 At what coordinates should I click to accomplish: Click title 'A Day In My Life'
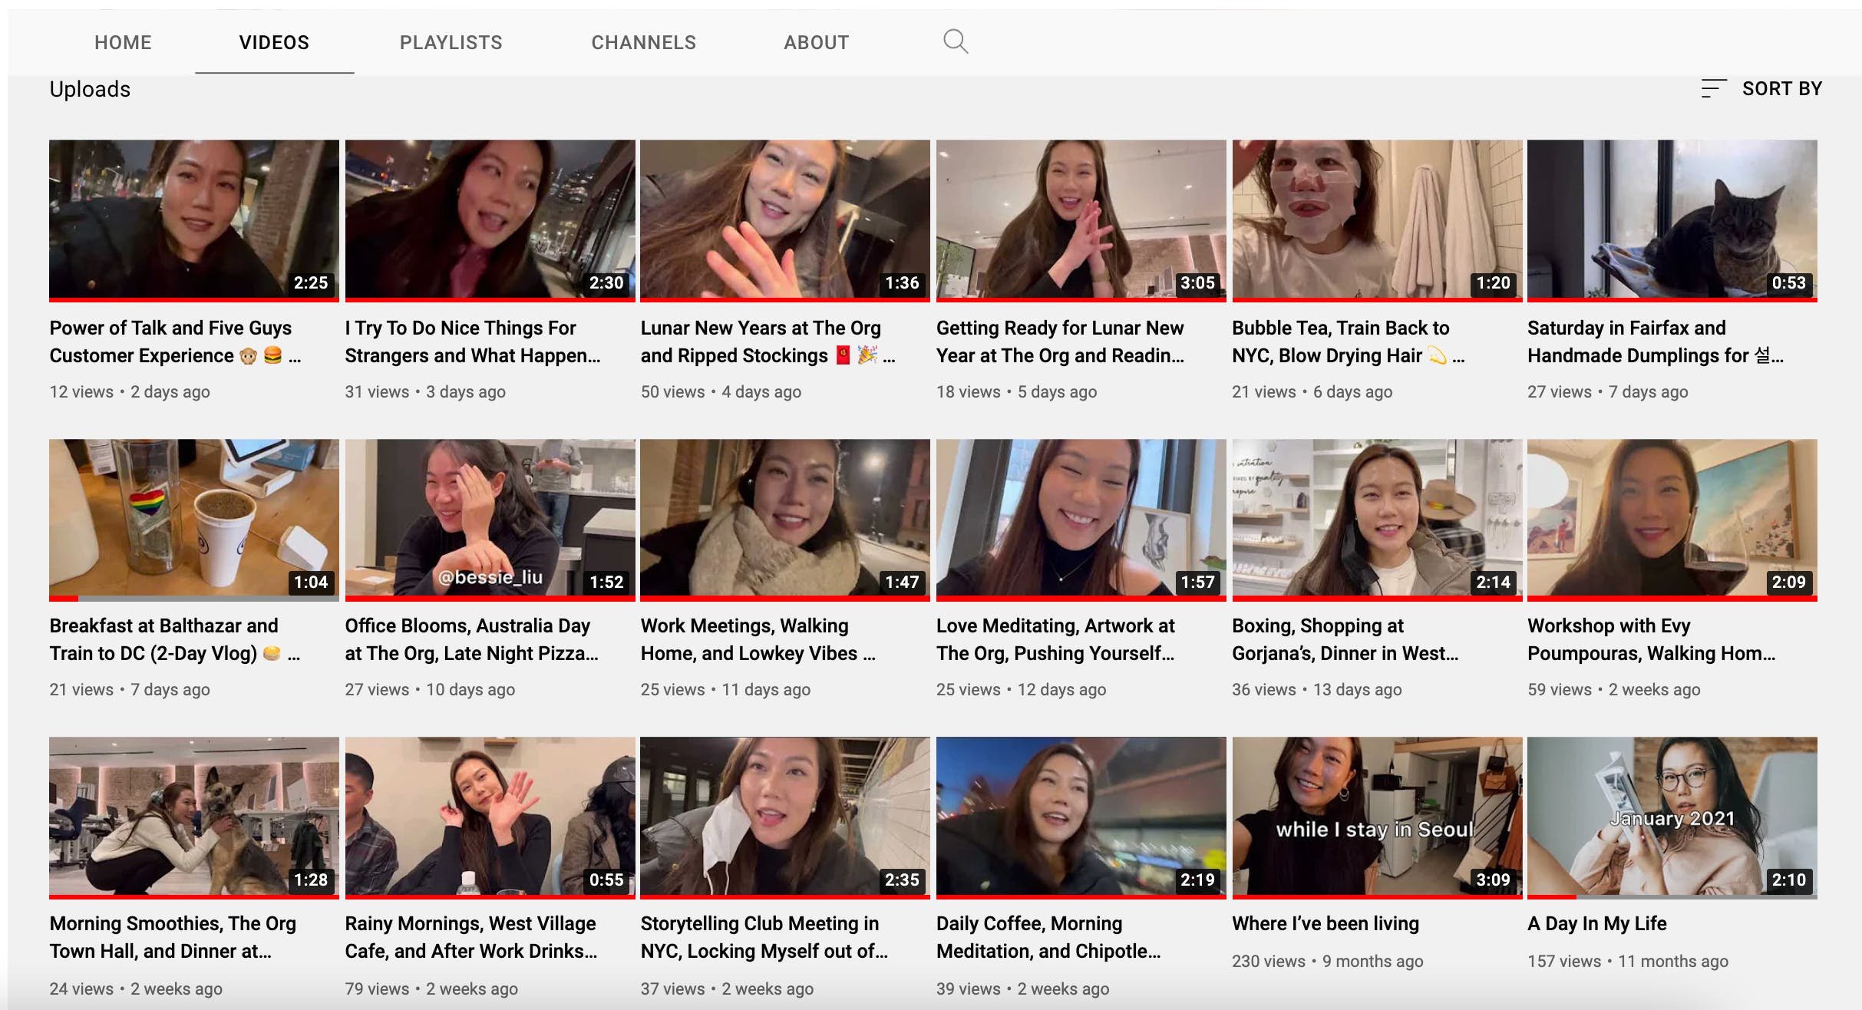tap(1597, 923)
